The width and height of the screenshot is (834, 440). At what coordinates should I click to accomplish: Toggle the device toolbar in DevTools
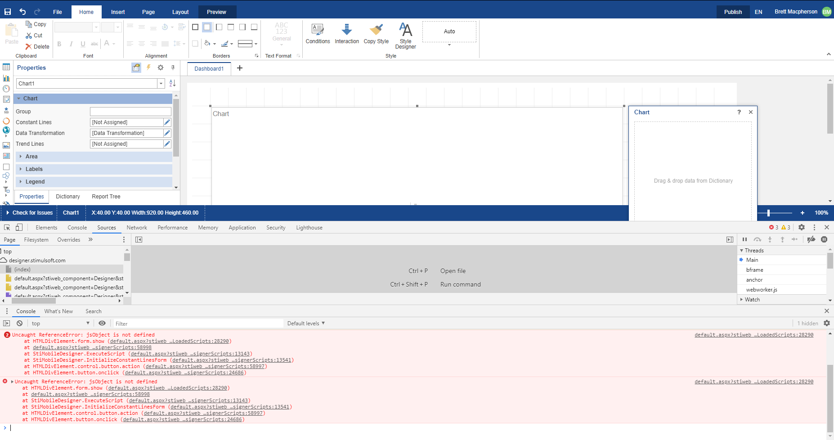click(19, 228)
